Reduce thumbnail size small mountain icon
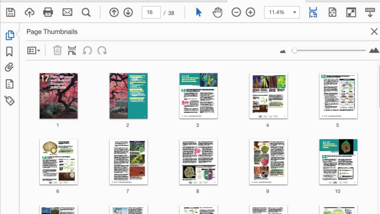Viewport: 380px width, 214px height. click(x=283, y=51)
